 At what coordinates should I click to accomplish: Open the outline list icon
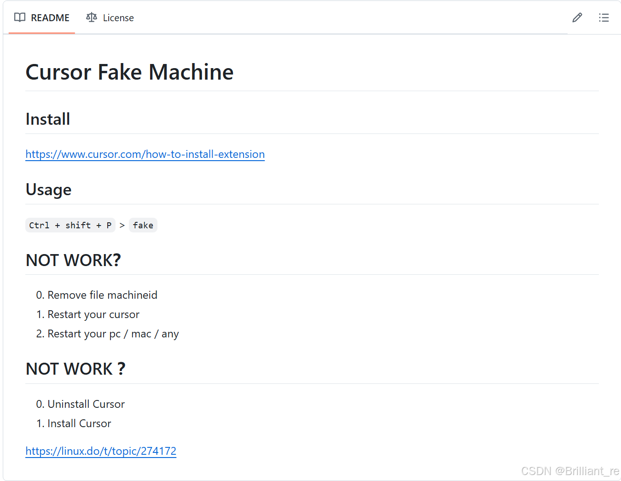604,17
